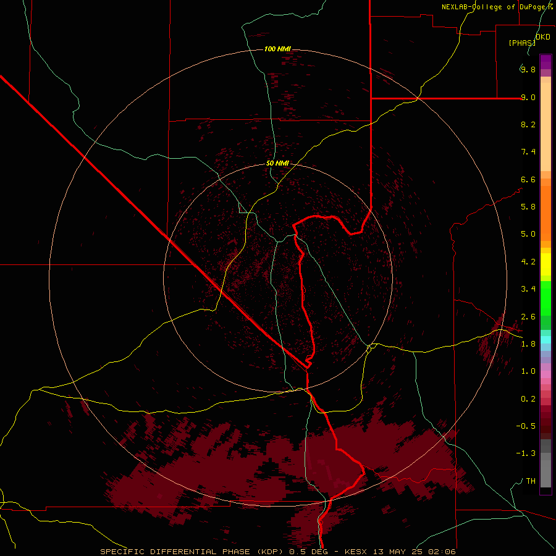The width and height of the screenshot is (556, 556).
Task: Click the 0.2 value on the scale
Action: click(528, 399)
